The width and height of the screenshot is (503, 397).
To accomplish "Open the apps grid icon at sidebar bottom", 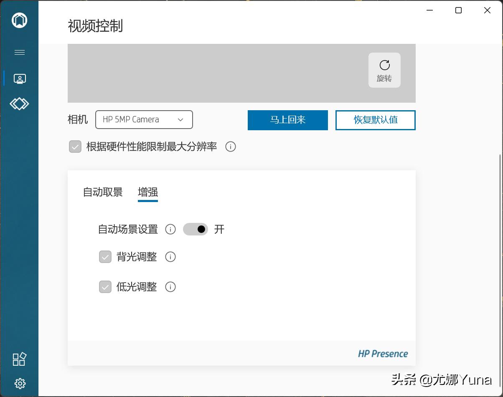I will pyautogui.click(x=19, y=359).
